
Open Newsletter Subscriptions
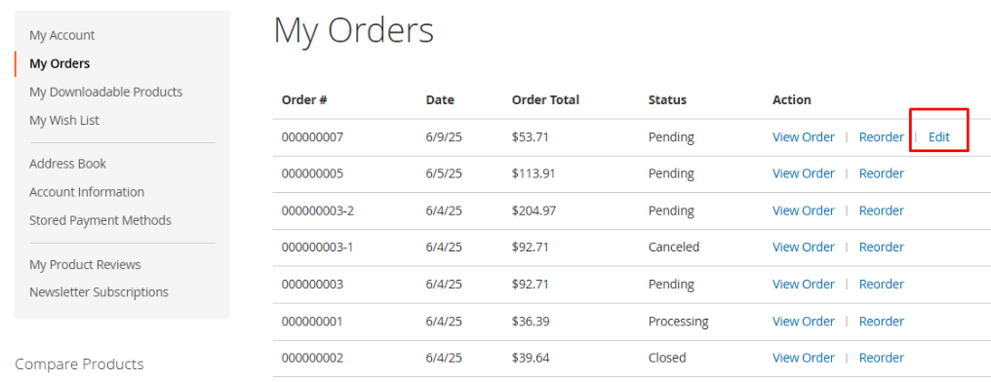[x=99, y=292]
